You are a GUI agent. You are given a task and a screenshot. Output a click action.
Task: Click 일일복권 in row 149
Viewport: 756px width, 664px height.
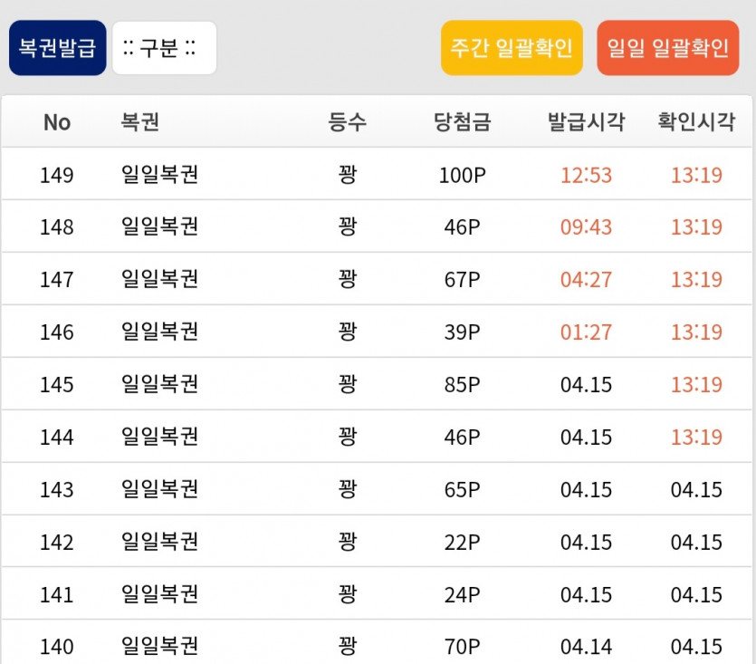pos(159,174)
